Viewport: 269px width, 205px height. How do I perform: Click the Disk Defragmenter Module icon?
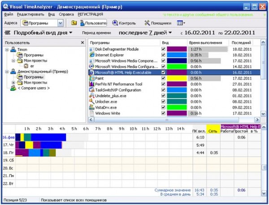(92, 49)
